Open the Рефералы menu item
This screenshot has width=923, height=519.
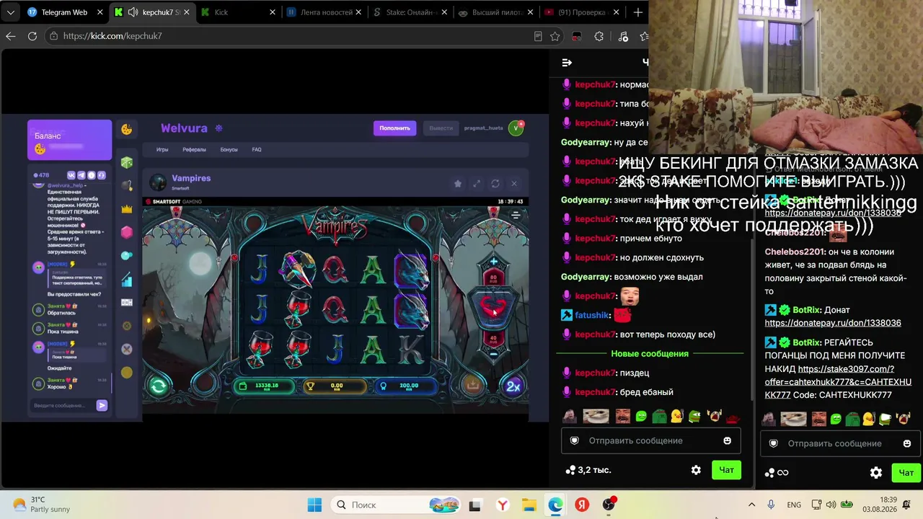pyautogui.click(x=194, y=150)
